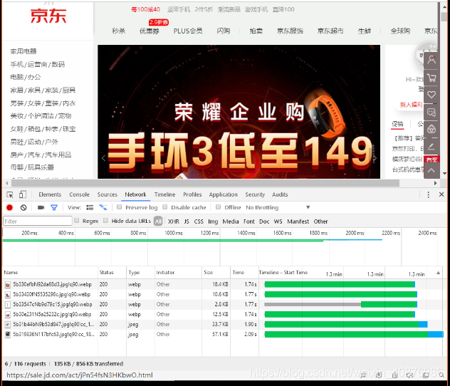Click the red 京东 logo
This screenshot has height=386, width=450.
coord(48,16)
